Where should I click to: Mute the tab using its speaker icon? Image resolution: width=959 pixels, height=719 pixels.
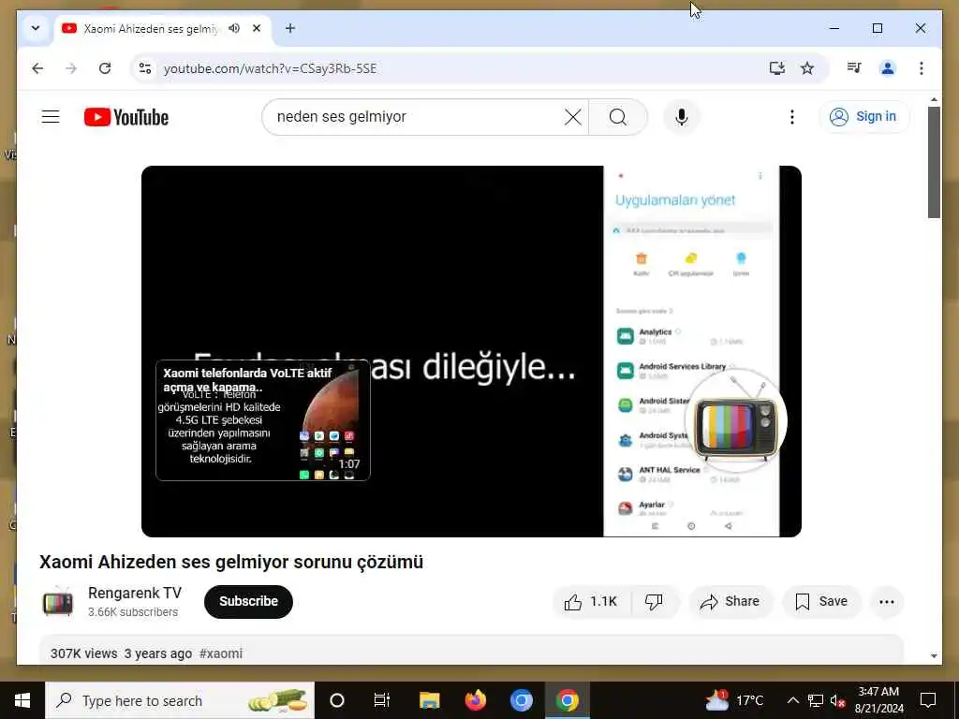click(x=233, y=29)
